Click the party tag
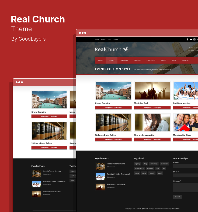This screenshot has width=198, height=212. 144,173
